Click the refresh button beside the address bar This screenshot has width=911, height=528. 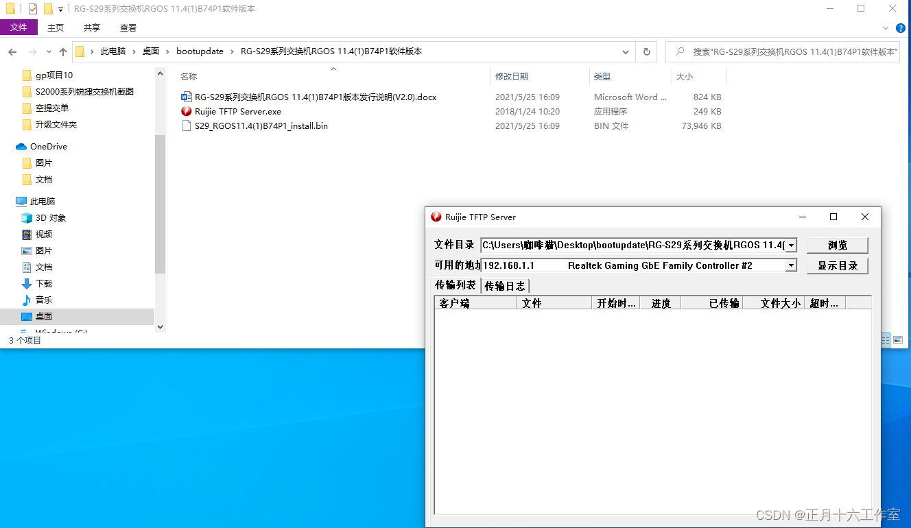pyautogui.click(x=646, y=51)
